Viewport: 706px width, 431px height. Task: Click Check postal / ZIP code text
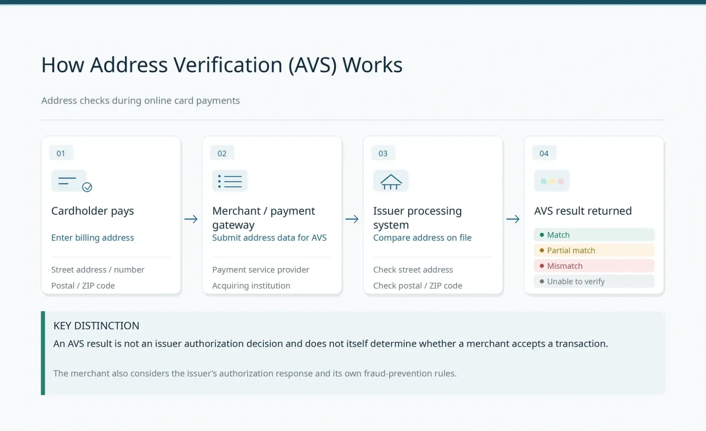coord(418,286)
